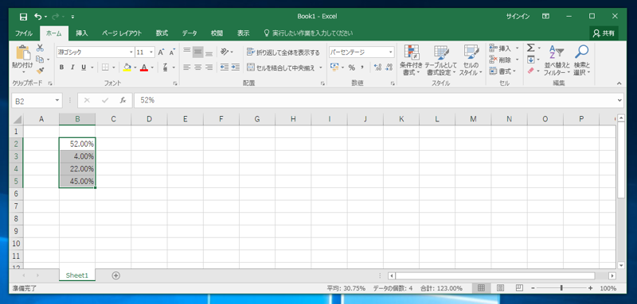This screenshot has height=304, width=637.
Task: Click the Borders icon
Action: pyautogui.click(x=105, y=67)
